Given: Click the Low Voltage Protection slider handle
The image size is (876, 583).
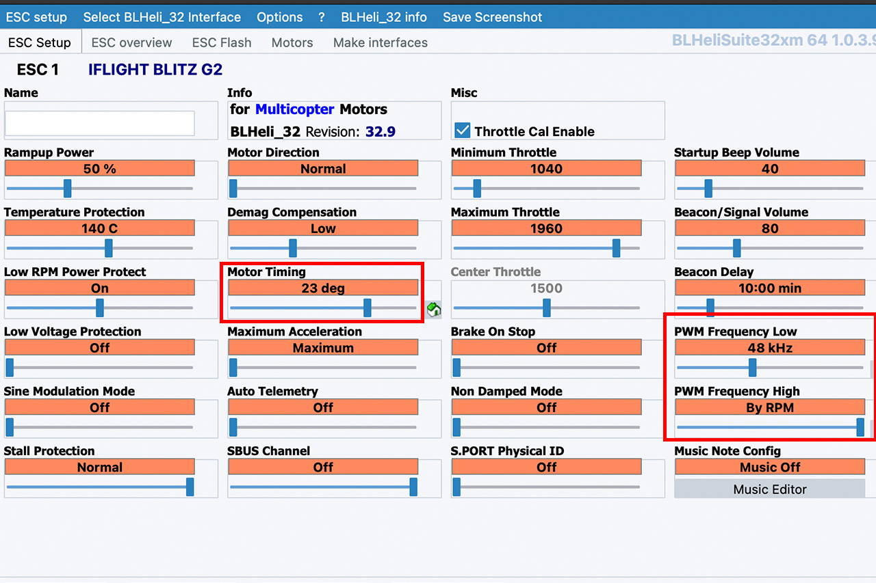Looking at the screenshot, I should [10, 368].
